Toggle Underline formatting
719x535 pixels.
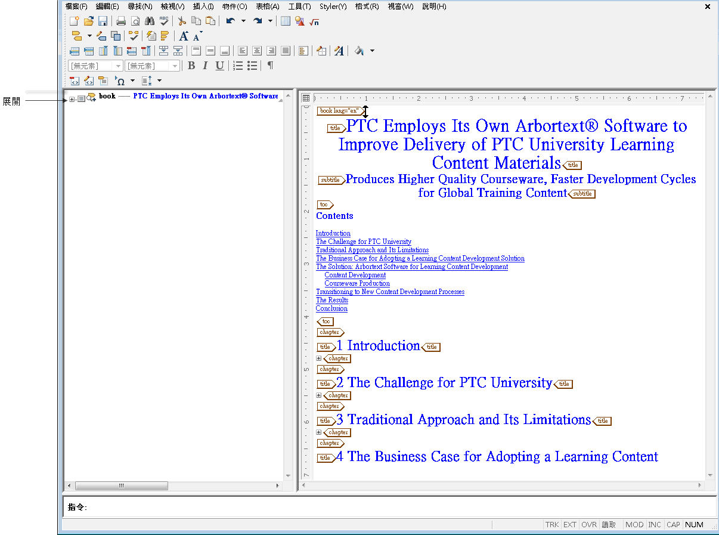219,66
